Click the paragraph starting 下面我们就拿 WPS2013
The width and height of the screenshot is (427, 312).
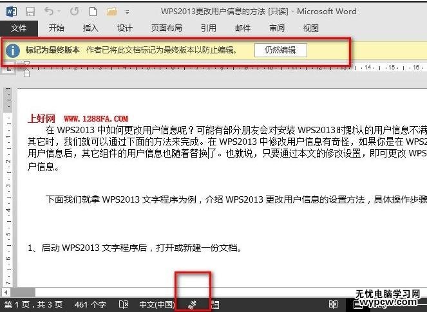[236, 199]
